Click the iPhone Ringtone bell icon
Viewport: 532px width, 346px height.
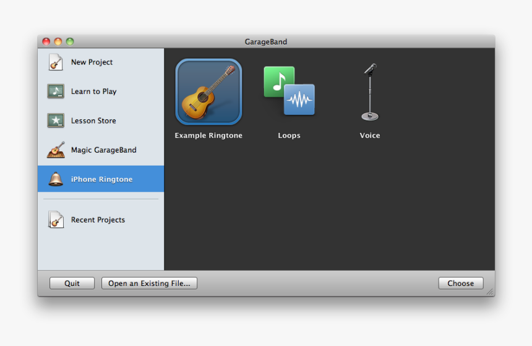coord(56,179)
